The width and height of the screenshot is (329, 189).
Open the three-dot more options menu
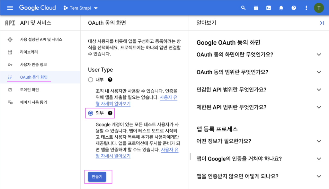(x=306, y=8)
